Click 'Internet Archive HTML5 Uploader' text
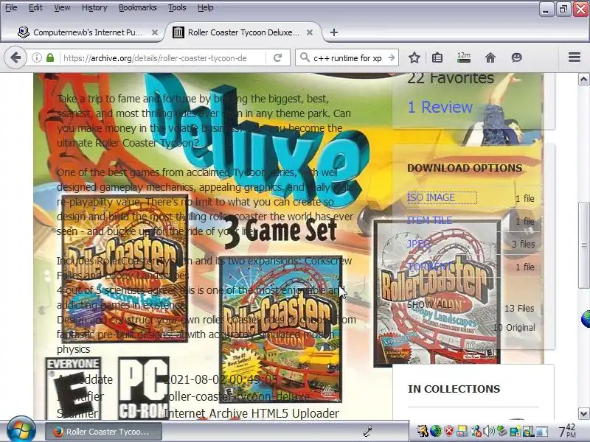This screenshot has height=442, width=590. (x=251, y=413)
